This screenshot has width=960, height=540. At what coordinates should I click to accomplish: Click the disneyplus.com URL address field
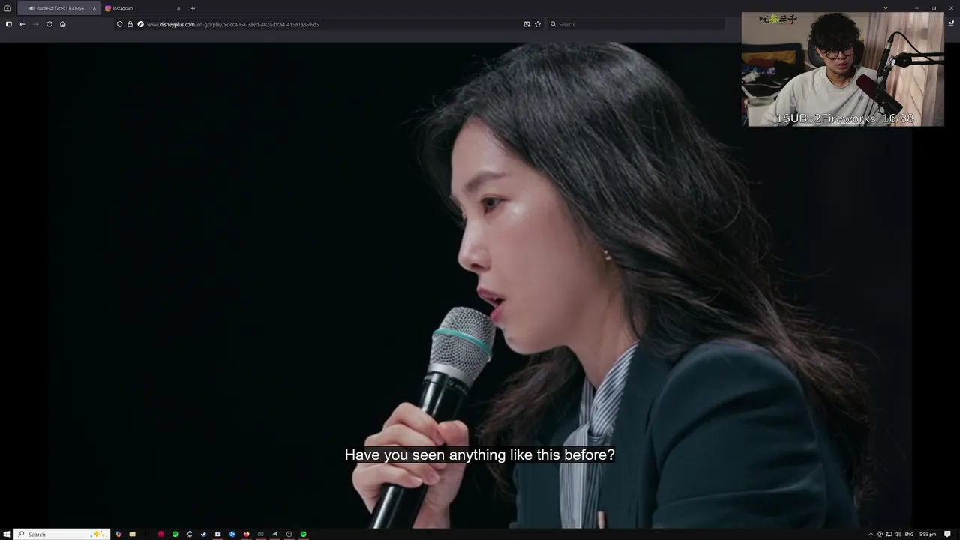[330, 24]
